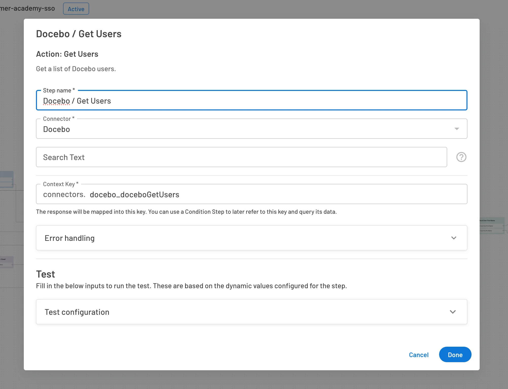
Task: Click the Action: Get Users heading
Action: tap(67, 54)
